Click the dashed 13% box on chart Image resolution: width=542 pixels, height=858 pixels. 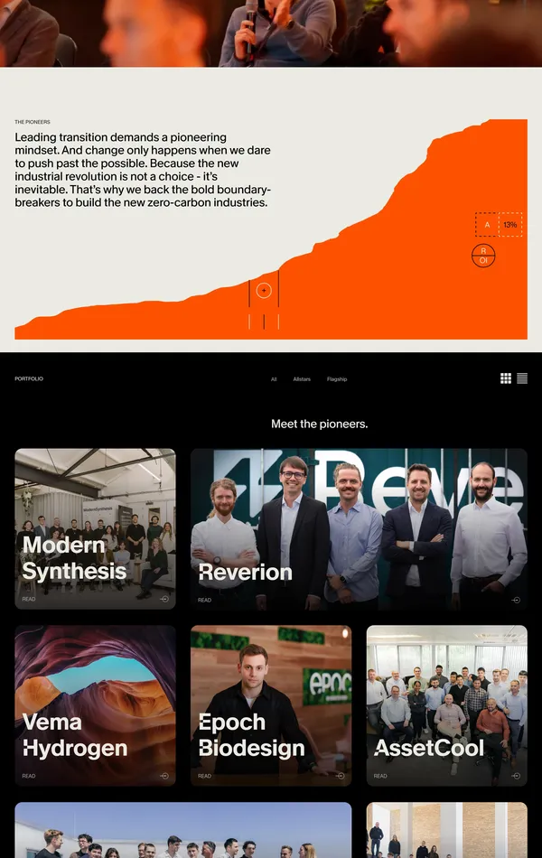[x=510, y=225]
